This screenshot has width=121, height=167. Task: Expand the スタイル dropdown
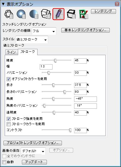[32, 39]
